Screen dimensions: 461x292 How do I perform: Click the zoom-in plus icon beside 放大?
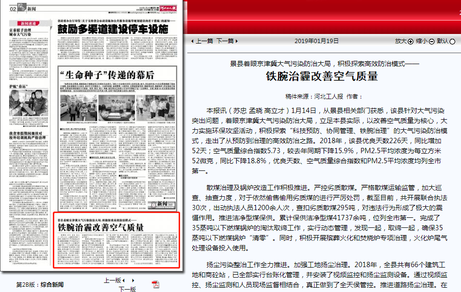tap(410, 42)
